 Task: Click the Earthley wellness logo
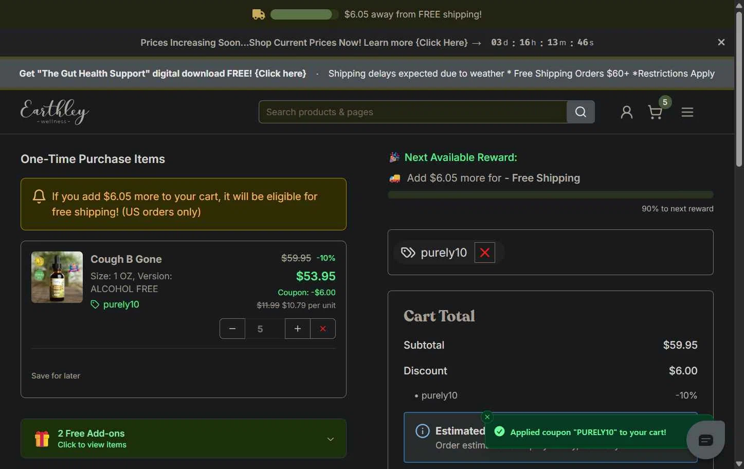coord(55,112)
